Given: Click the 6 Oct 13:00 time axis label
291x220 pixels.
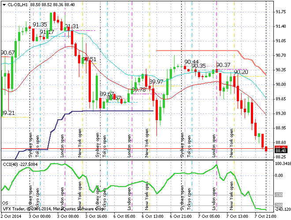Looking at the screenshot, I should (x=152, y=216).
